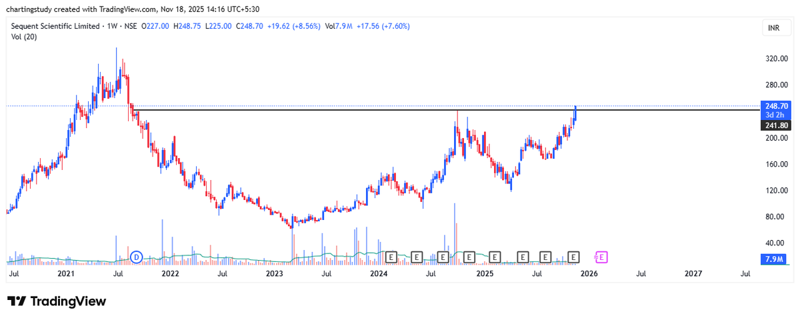Image resolution: width=800 pixels, height=320 pixels.
Task: Click the open value O227.00 in header
Action: [155, 27]
